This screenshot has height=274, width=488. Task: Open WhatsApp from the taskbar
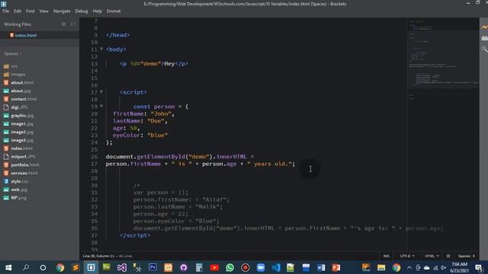click(230, 267)
